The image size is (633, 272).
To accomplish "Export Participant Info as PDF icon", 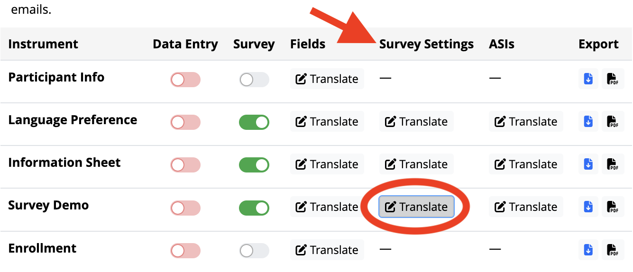I will pyautogui.click(x=613, y=79).
